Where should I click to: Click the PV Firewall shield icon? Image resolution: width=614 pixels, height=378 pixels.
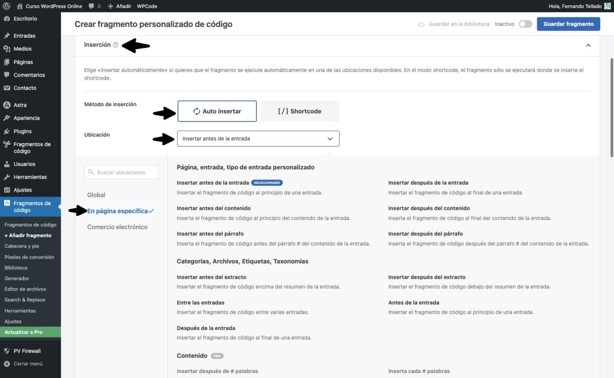(7, 351)
